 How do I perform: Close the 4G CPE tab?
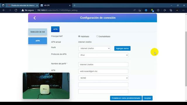coord(70,6)
